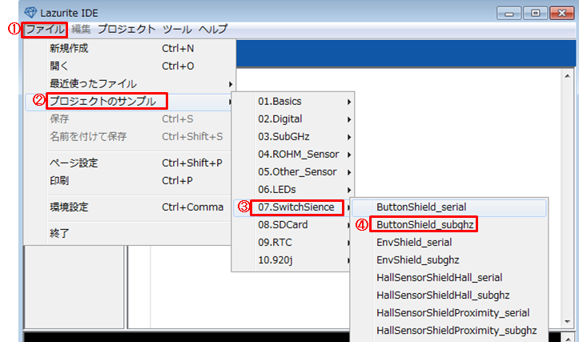579x342 pixels.
Task: Open HallSensorShieldHall_serial sample
Action: 449,278
